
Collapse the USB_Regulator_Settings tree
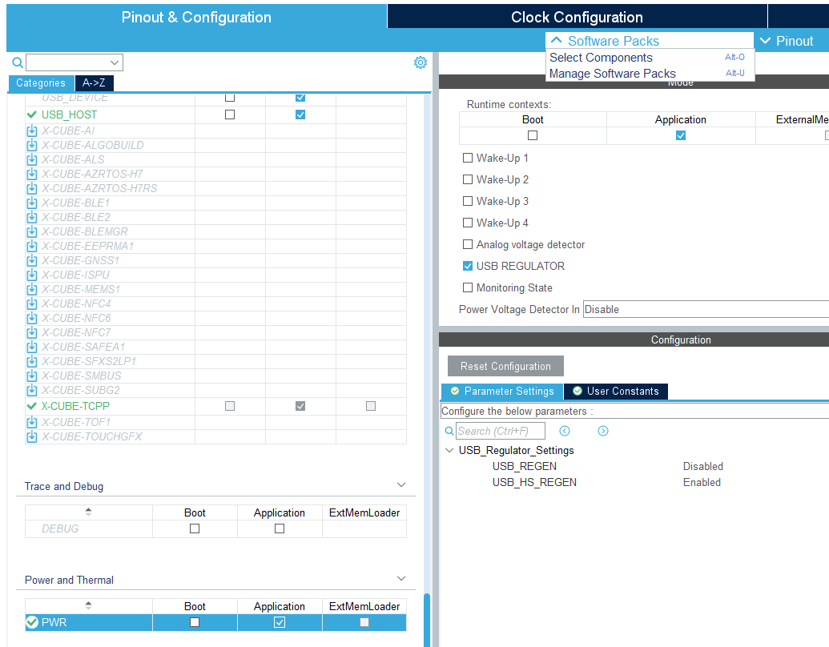coord(449,450)
